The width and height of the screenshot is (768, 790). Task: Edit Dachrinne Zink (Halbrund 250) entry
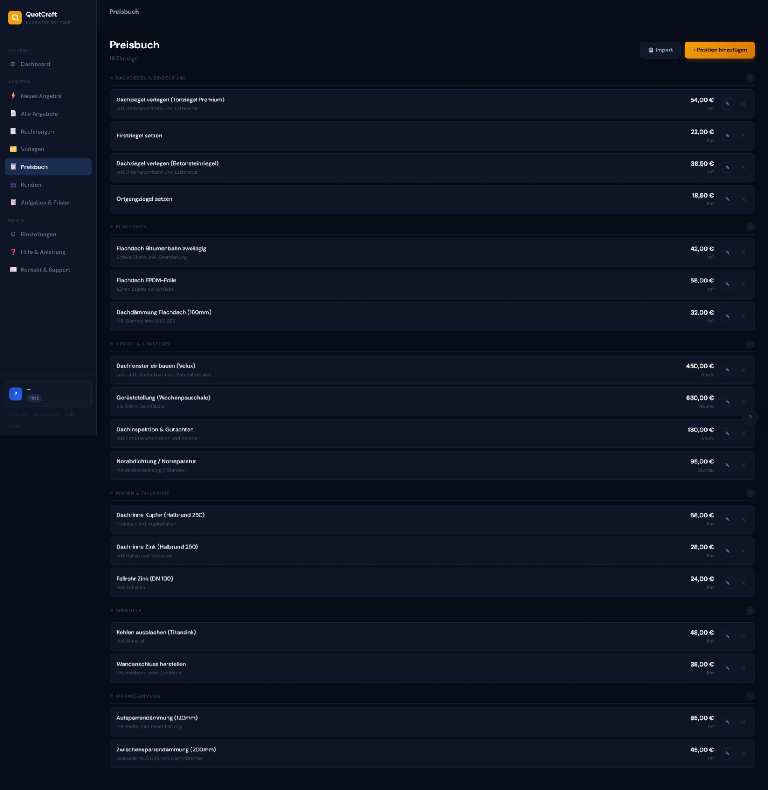pos(727,551)
